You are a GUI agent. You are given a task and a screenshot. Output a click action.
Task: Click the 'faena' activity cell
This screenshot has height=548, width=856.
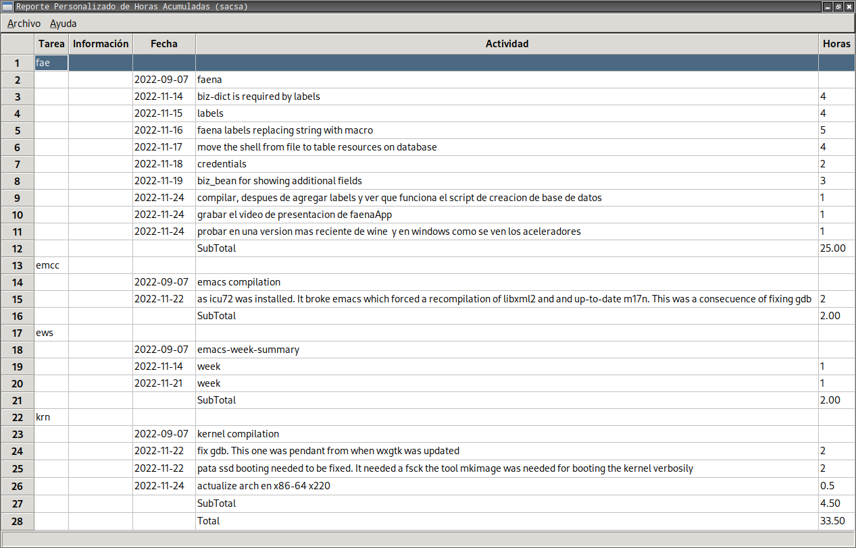click(x=507, y=80)
